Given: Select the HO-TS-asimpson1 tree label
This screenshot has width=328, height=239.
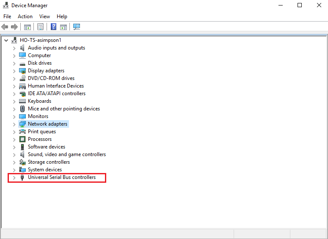Looking at the screenshot, I should pyautogui.click(x=40, y=40).
